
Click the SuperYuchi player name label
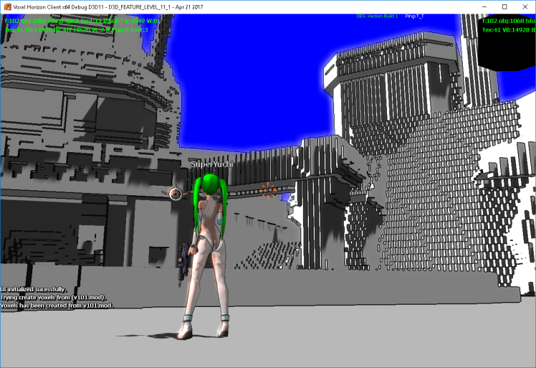point(211,164)
